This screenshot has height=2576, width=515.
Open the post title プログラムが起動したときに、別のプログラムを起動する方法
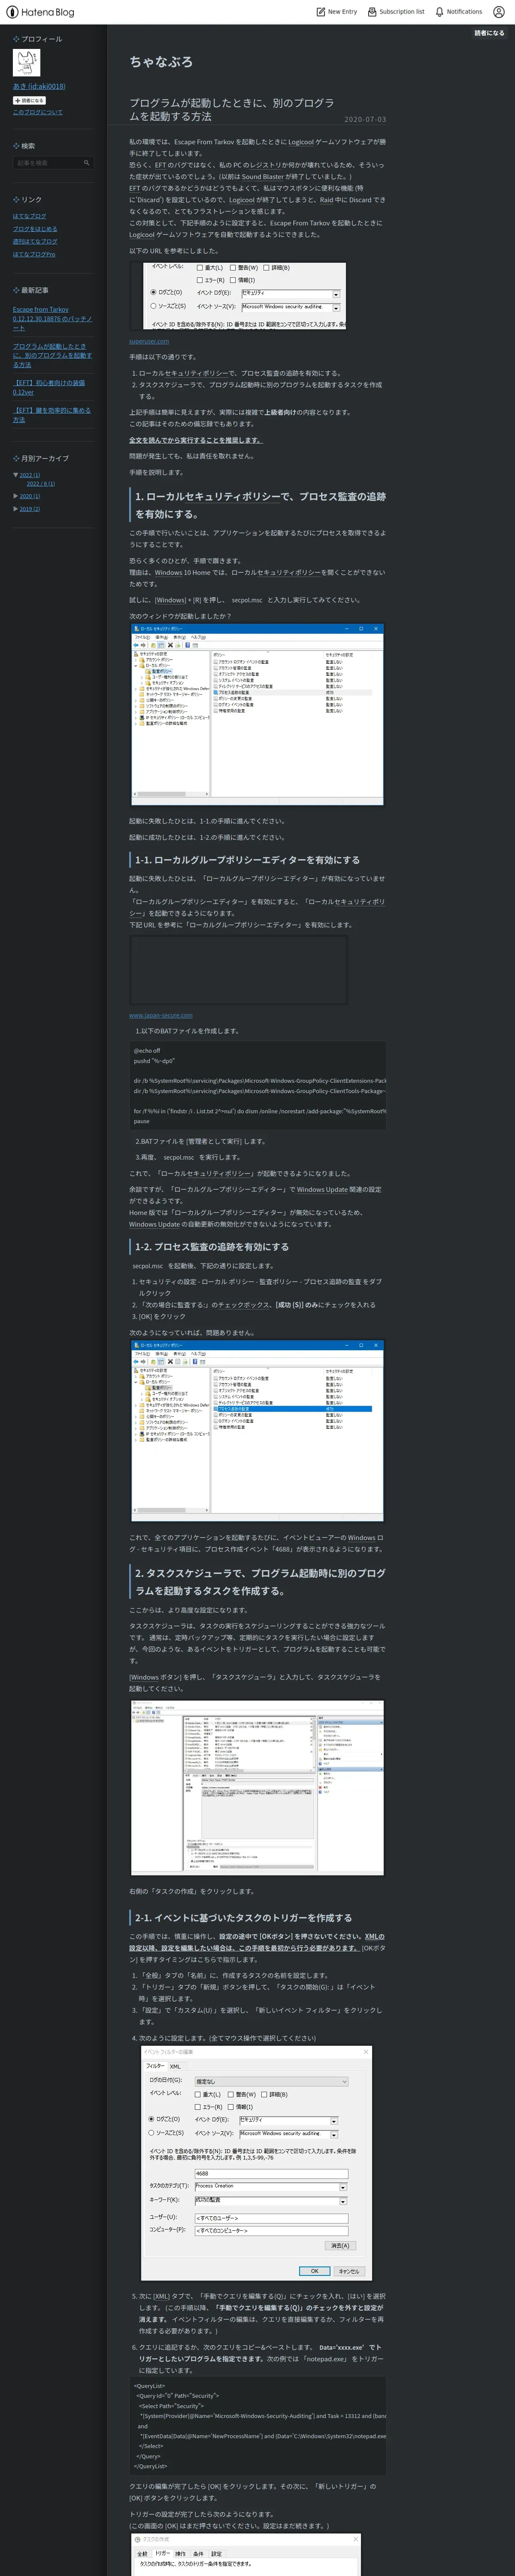coord(232,109)
